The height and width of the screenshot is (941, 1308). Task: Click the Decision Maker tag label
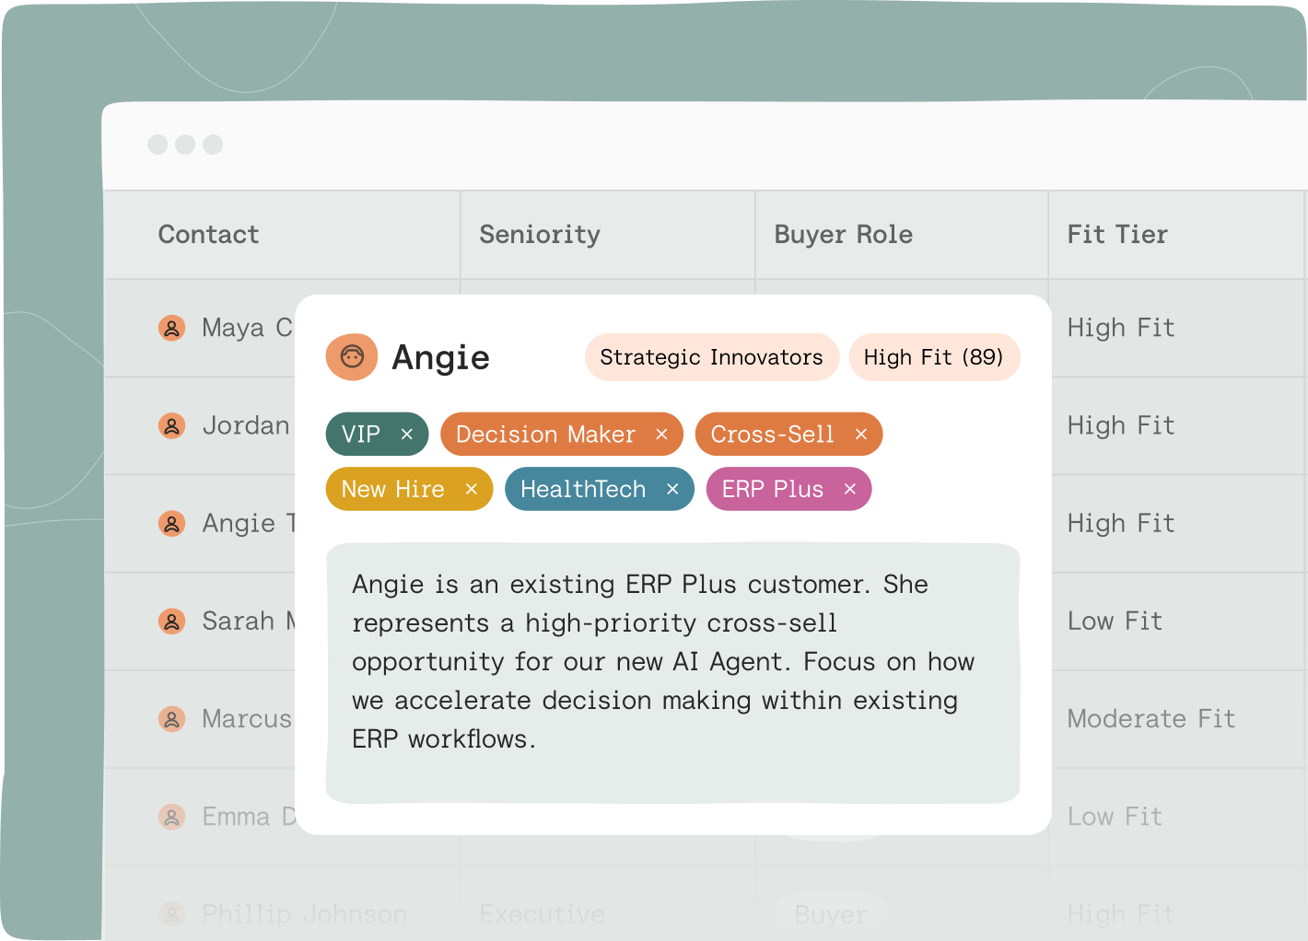545,435
